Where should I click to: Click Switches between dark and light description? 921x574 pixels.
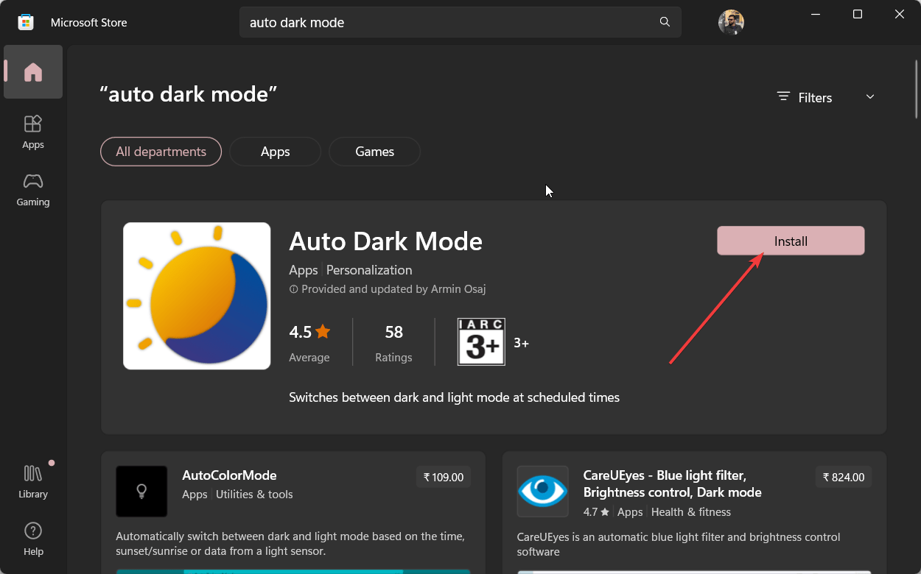pos(455,397)
